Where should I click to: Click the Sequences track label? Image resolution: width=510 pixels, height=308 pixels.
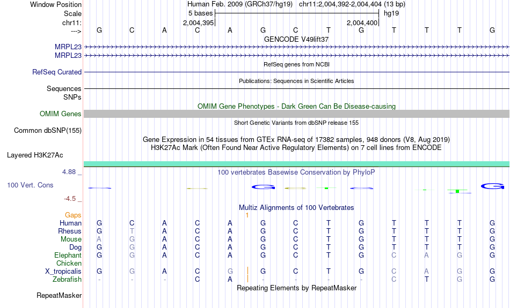click(x=64, y=88)
